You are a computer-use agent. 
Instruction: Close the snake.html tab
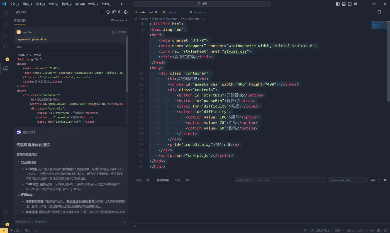point(156,12)
